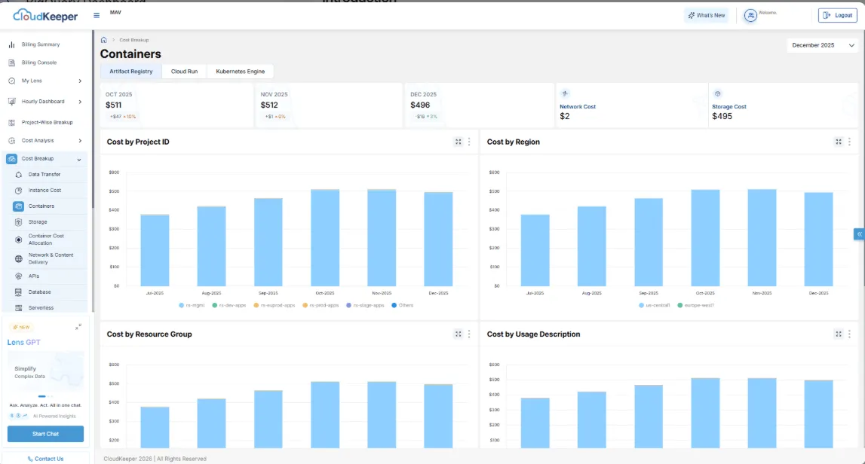This screenshot has height=464, width=865.
Task: Click the Data Transfer icon
Action: click(18, 175)
